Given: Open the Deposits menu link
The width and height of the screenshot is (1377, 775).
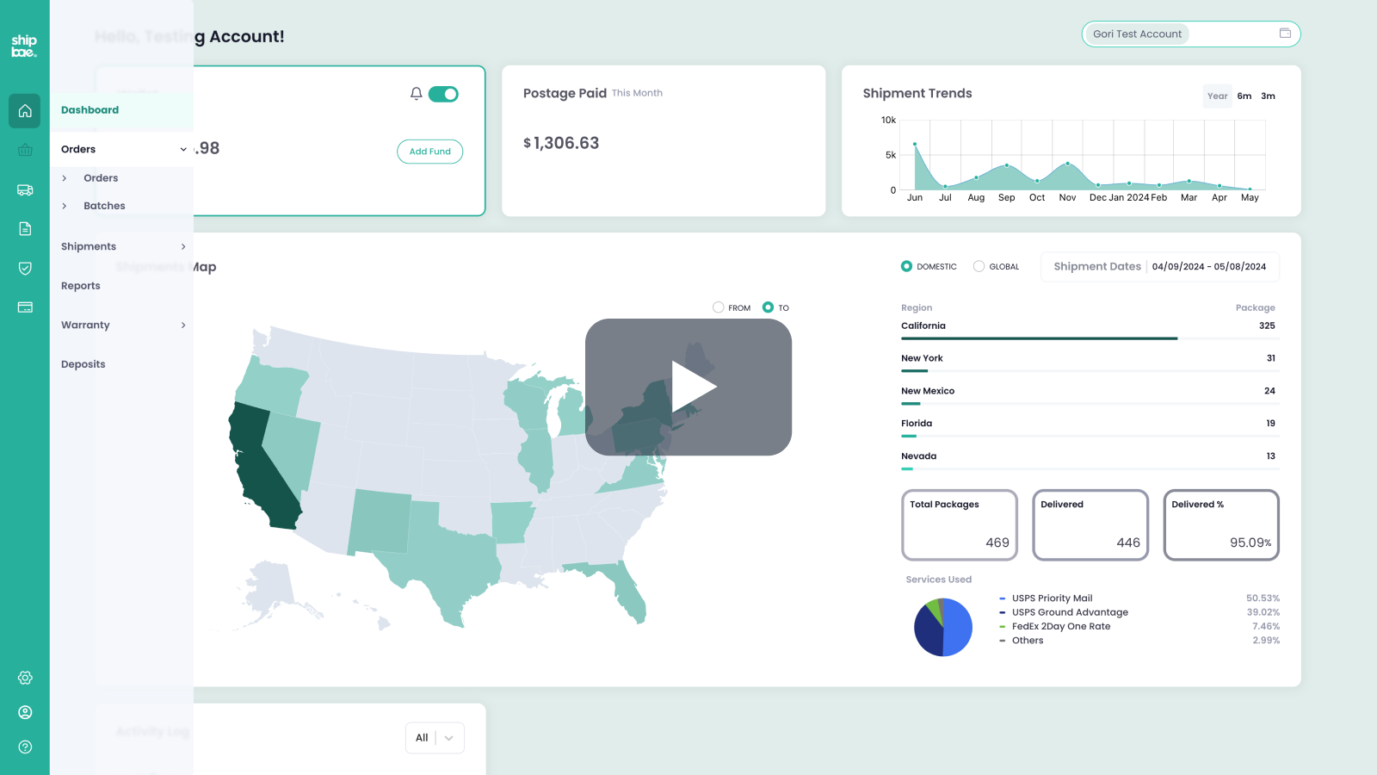Looking at the screenshot, I should coord(83,364).
